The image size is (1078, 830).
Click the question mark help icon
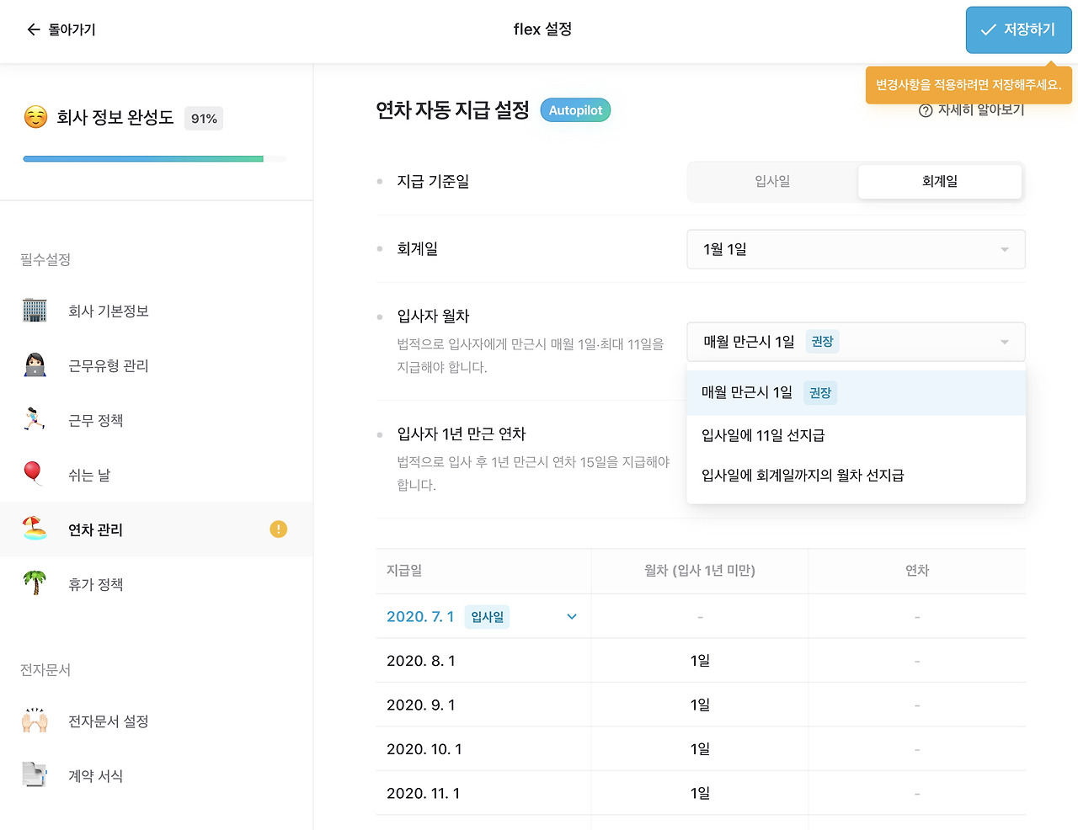pyautogui.click(x=926, y=110)
